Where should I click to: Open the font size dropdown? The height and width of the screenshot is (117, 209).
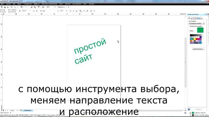[67, 11]
